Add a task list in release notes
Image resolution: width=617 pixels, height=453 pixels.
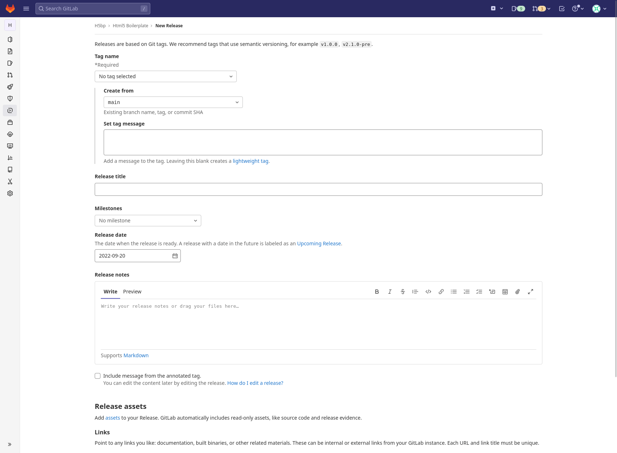pos(479,292)
